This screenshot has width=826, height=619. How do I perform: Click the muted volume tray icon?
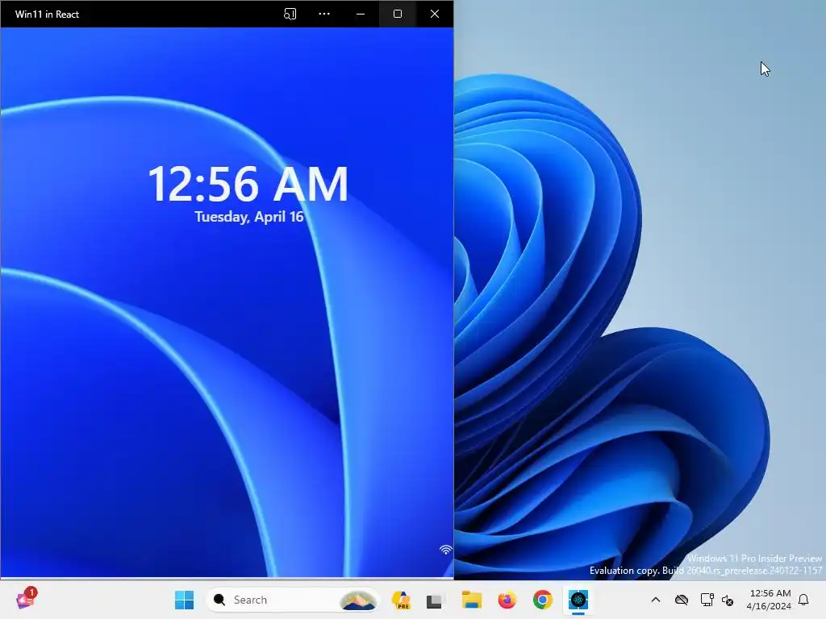pos(728,600)
